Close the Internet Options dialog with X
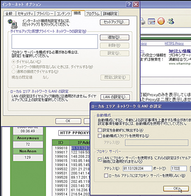Viewport: 191px width, 196px height. tap(136, 4)
